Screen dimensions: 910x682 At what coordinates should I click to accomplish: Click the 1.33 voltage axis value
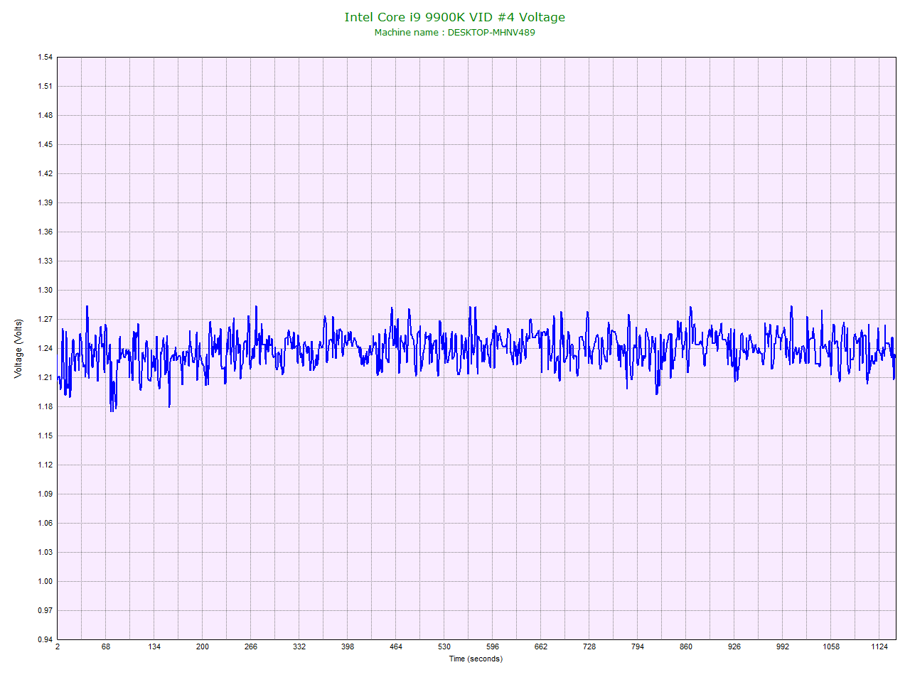(x=45, y=261)
